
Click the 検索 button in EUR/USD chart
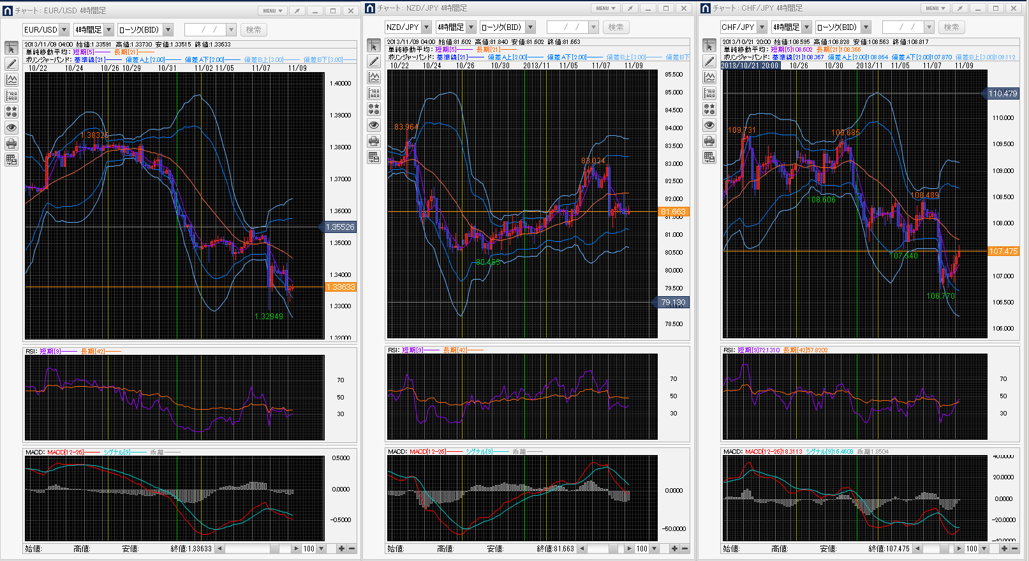pyautogui.click(x=253, y=30)
